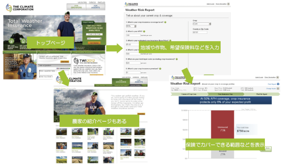The image size is (282, 165).
Task: Expand the arrow beside Change Inputs
Action: (x=278, y=89)
